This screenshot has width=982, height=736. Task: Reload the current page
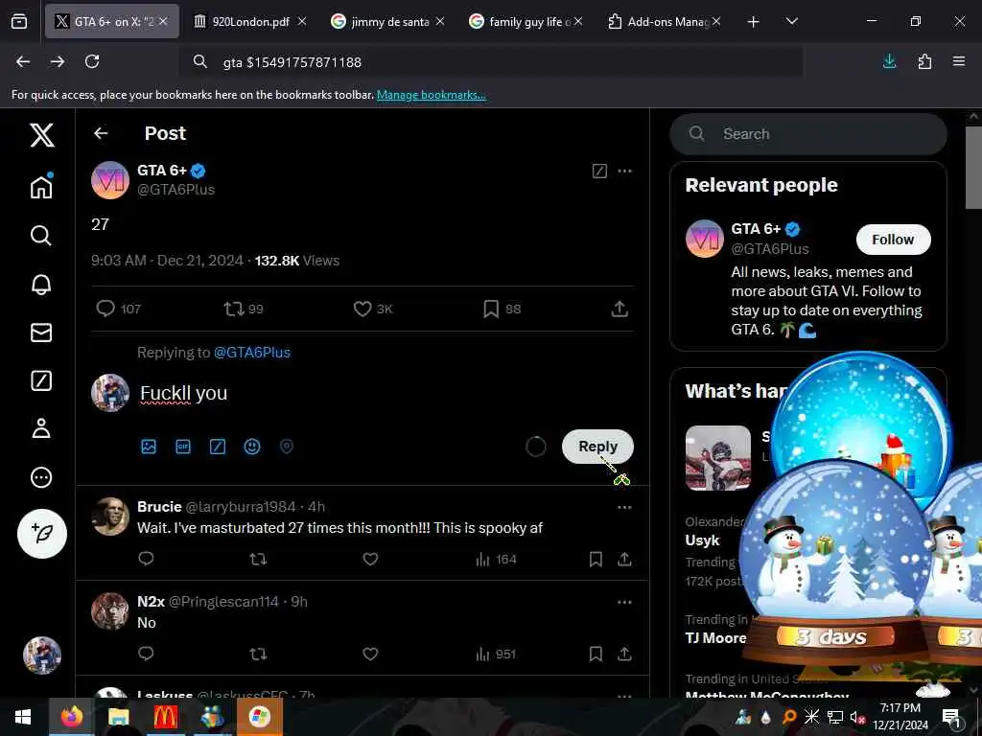point(92,61)
